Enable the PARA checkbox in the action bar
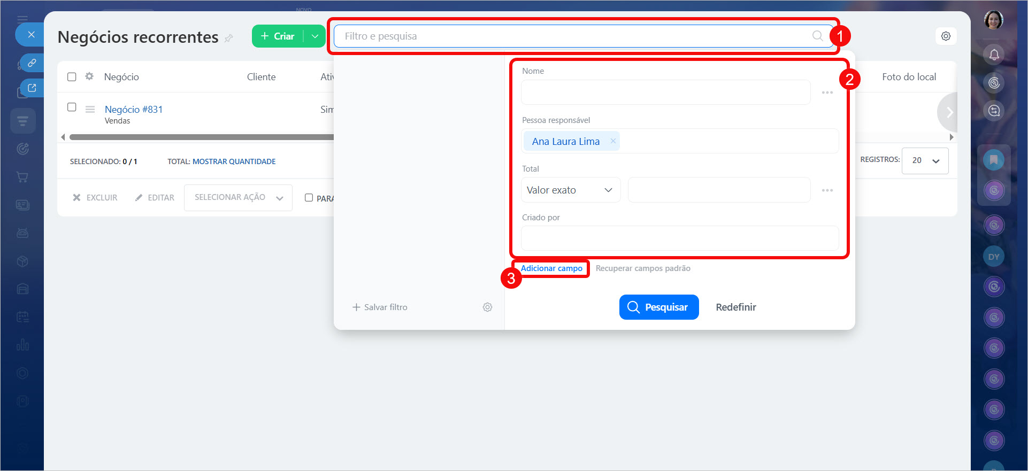 click(x=309, y=198)
